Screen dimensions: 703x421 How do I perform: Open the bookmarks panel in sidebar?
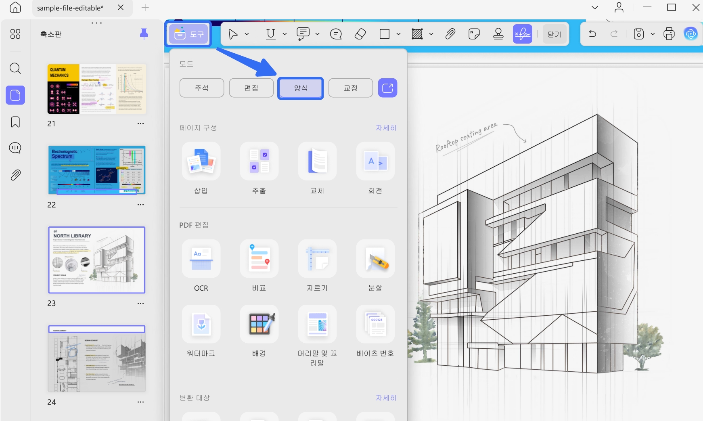tap(15, 122)
